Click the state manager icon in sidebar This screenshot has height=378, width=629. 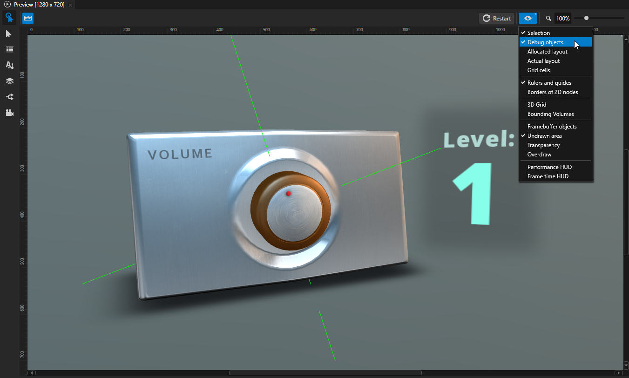coord(9,97)
